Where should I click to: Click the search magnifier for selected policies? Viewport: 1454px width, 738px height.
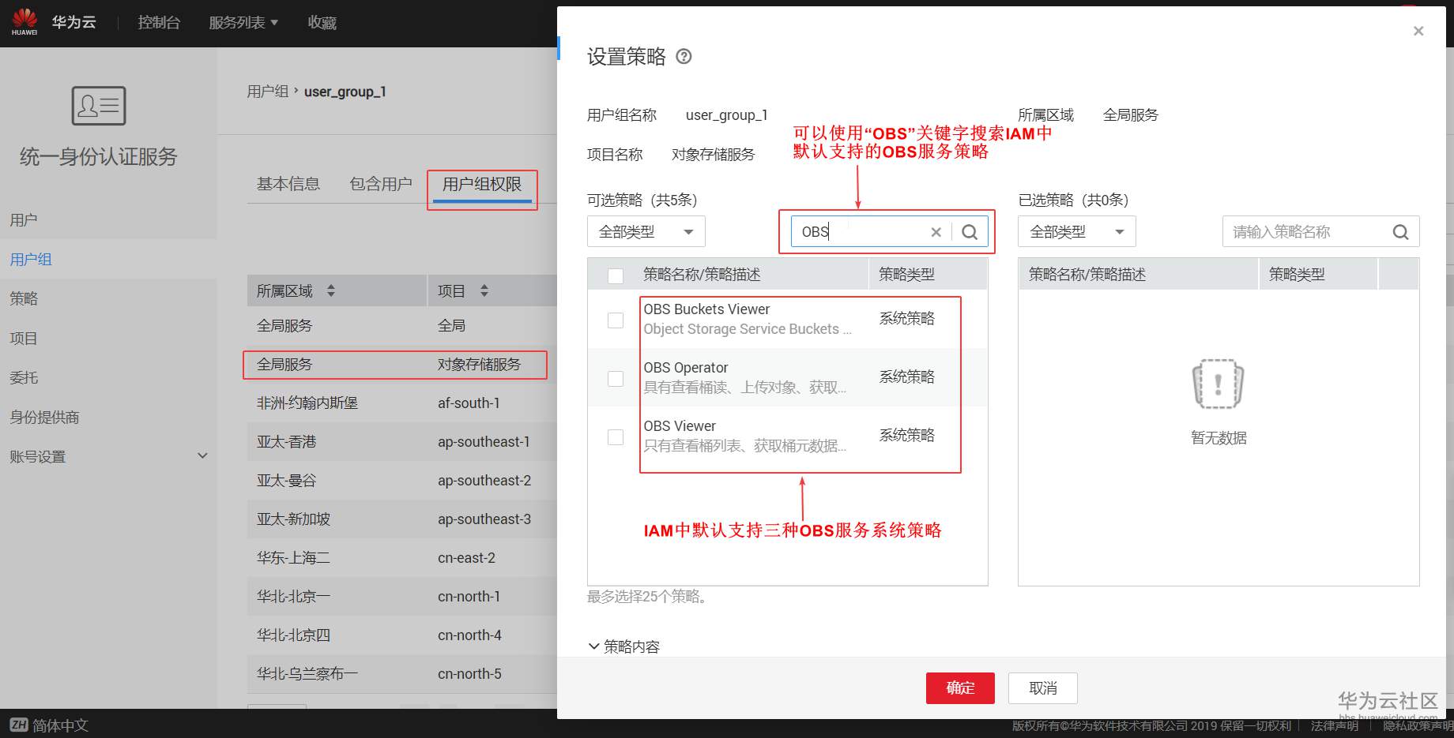tap(1400, 232)
